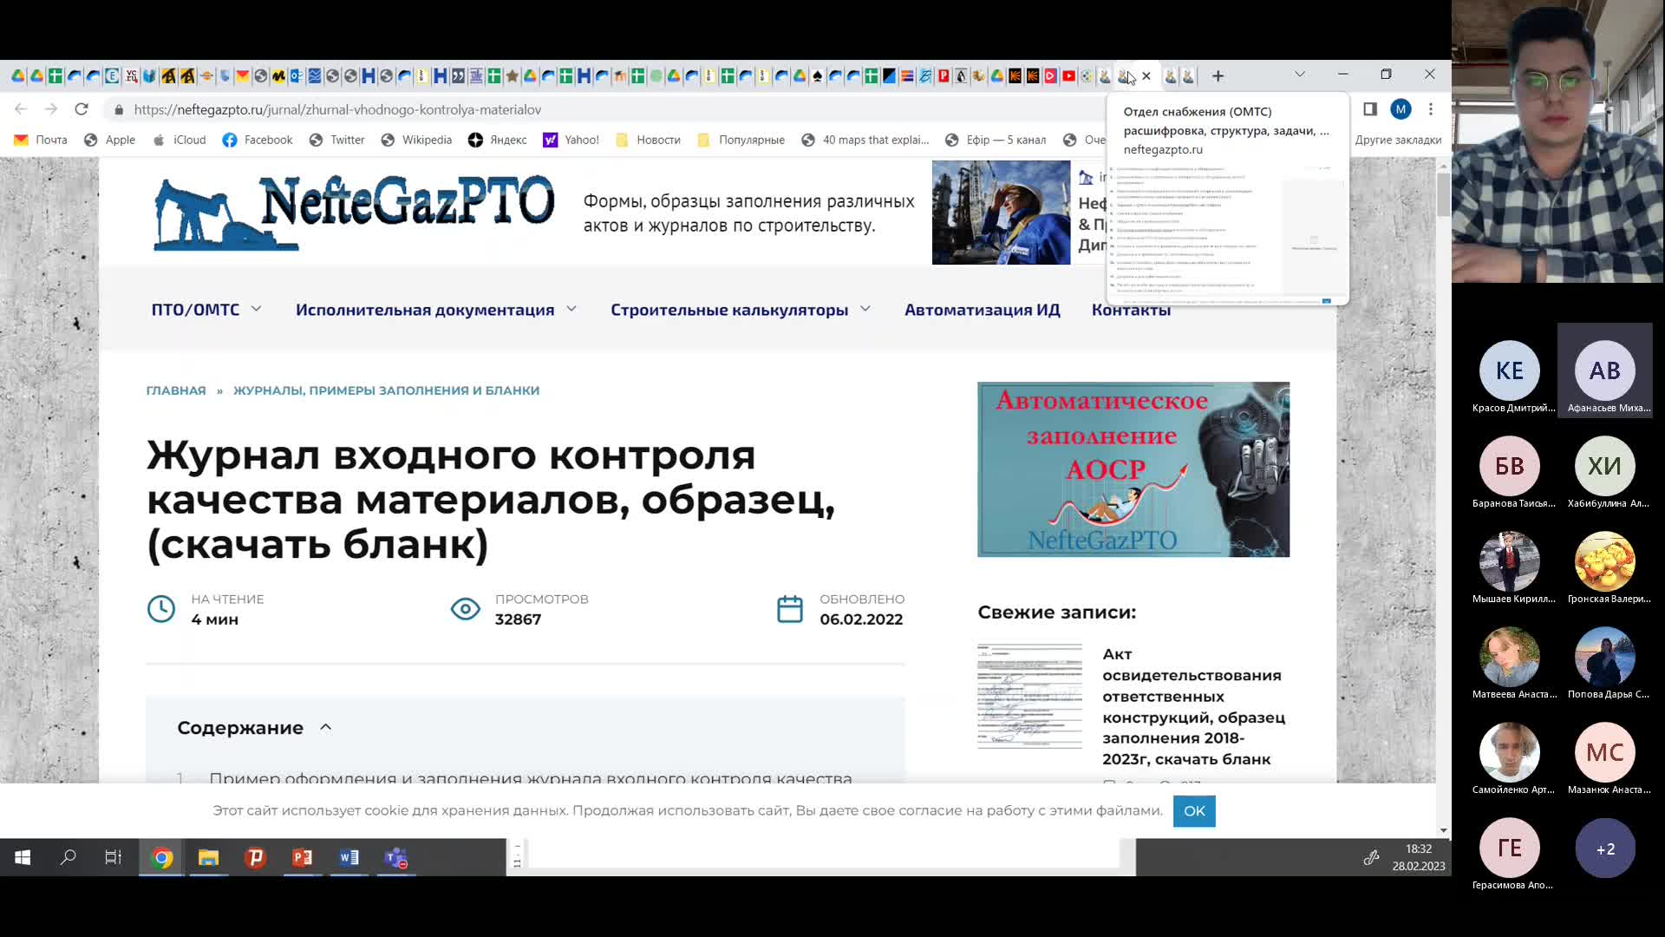Open Microsoft Teams from taskbar
Screen dimensions: 1665x937
click(x=395, y=858)
